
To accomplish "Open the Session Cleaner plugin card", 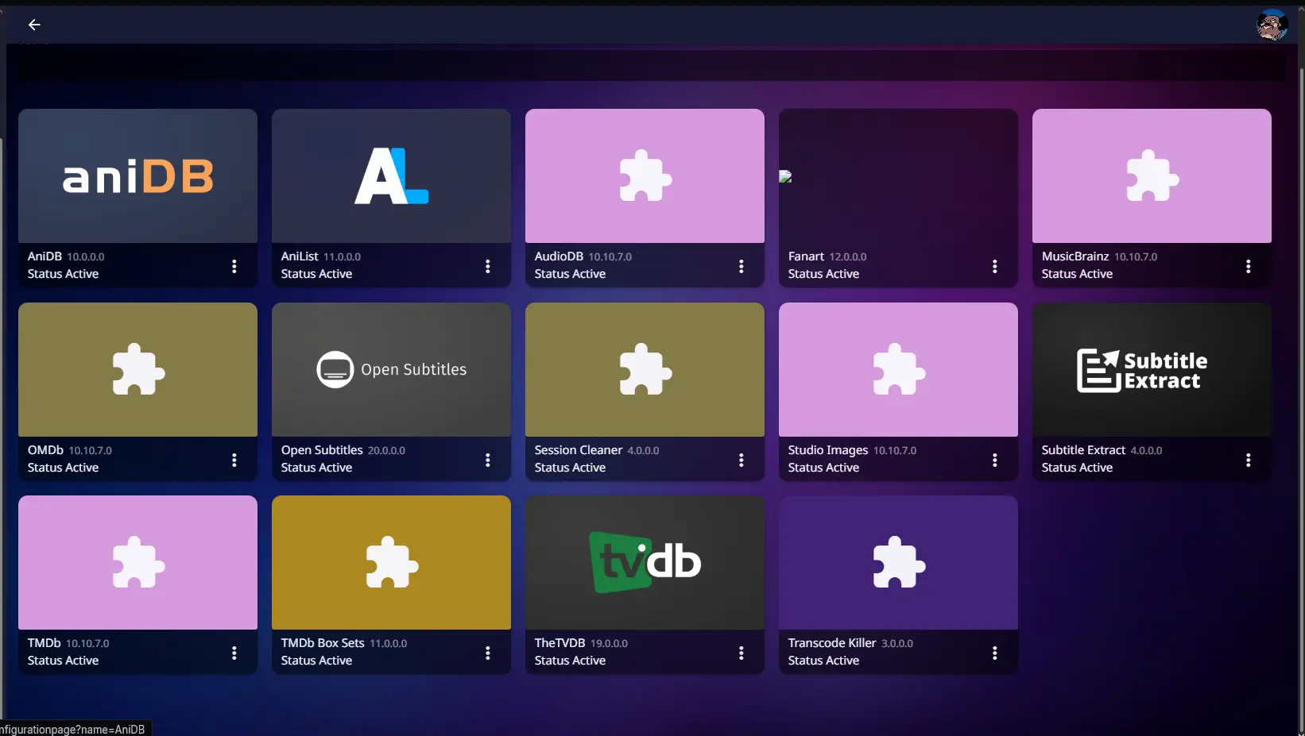I will 644,369.
